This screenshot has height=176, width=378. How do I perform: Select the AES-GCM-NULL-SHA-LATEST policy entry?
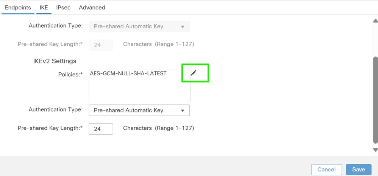128,73
